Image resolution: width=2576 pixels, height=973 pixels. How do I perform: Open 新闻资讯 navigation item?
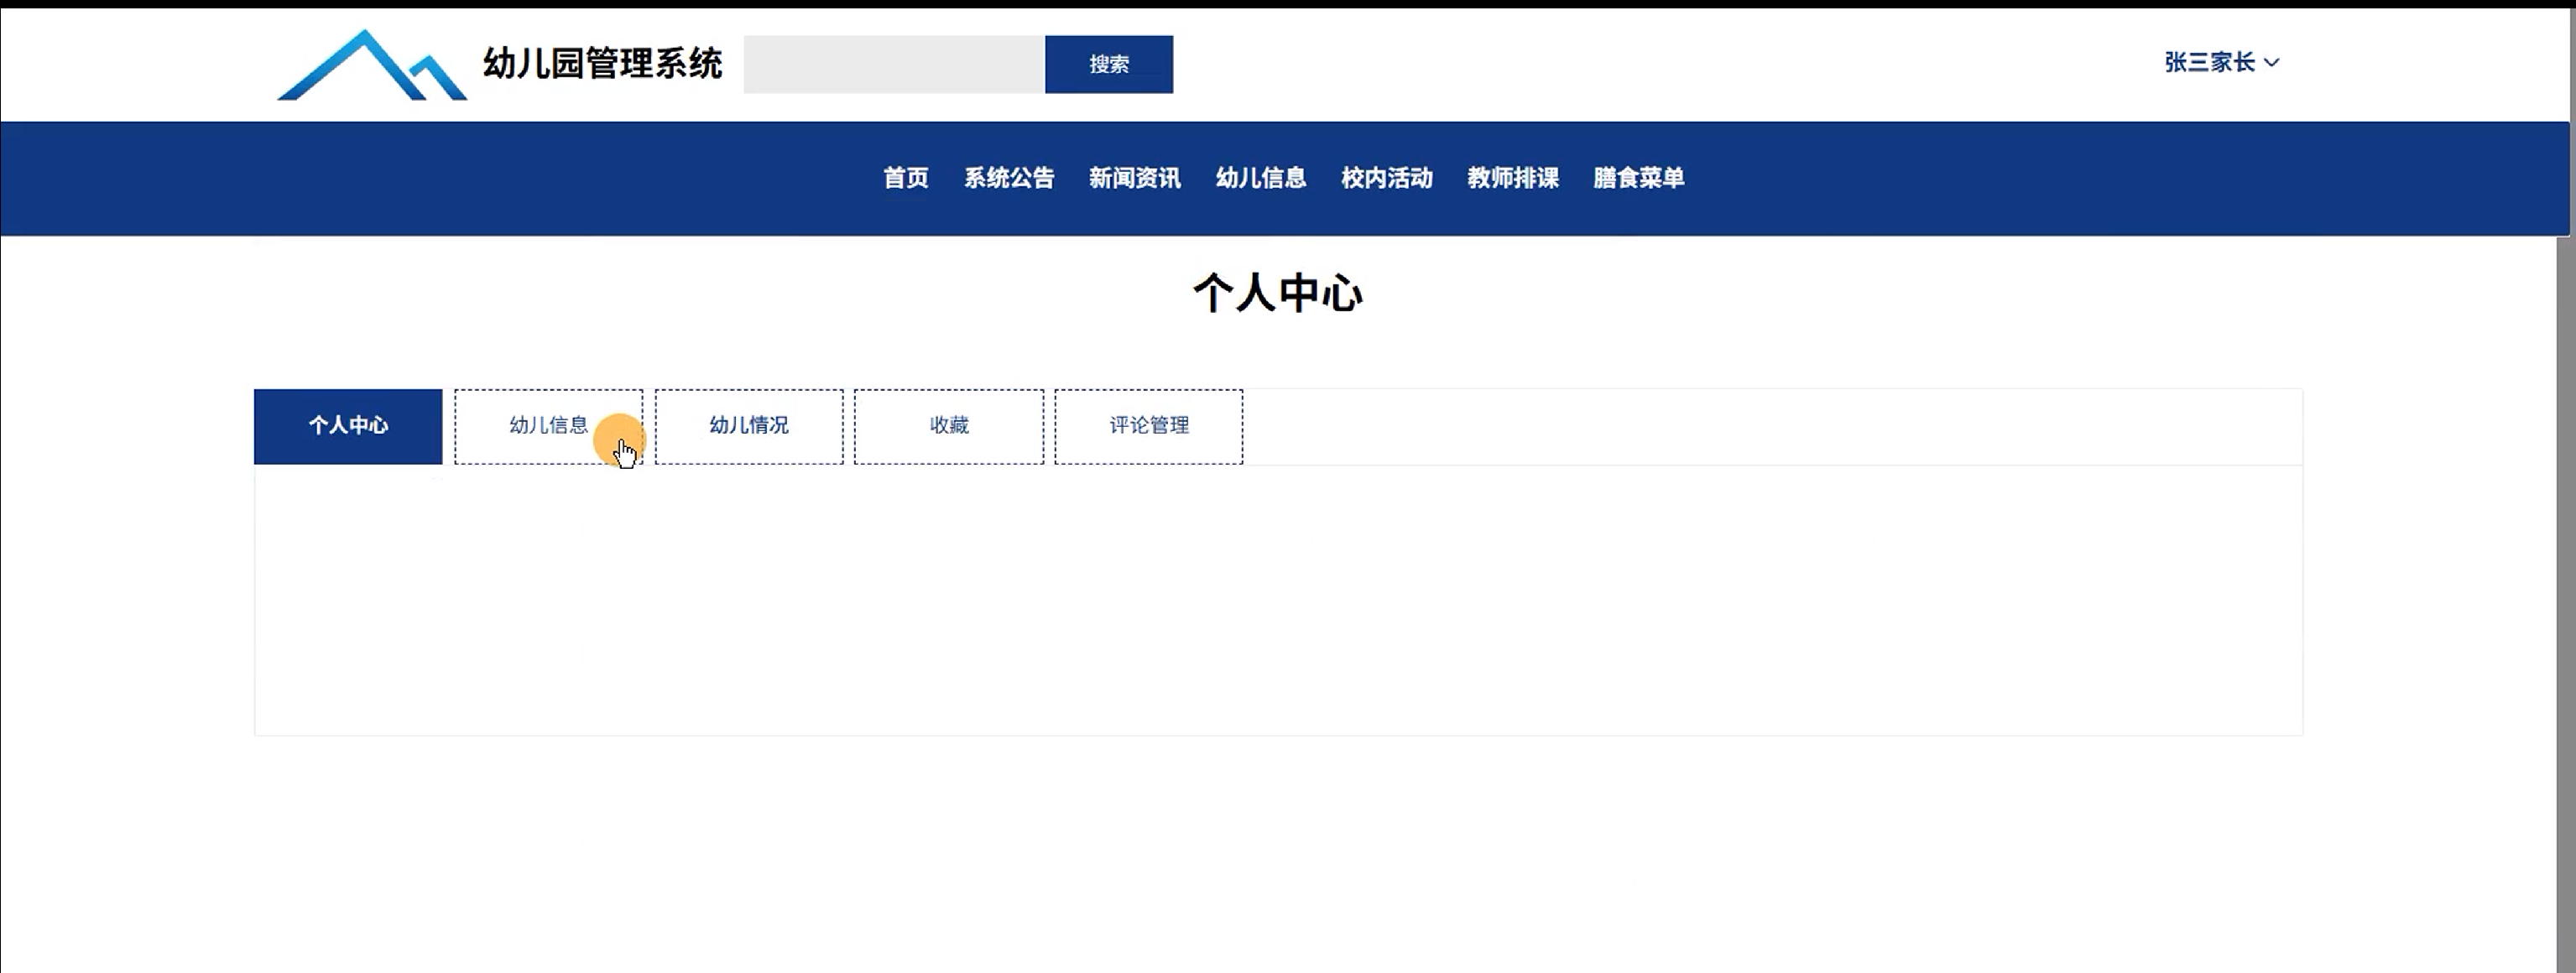click(1134, 178)
